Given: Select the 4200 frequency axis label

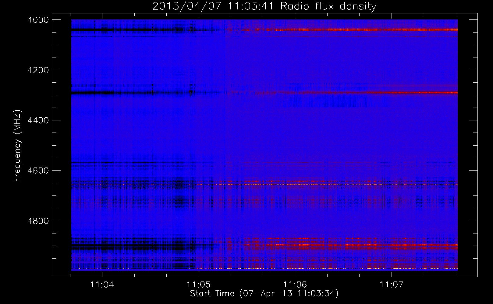Looking at the screenshot, I should (38, 70).
